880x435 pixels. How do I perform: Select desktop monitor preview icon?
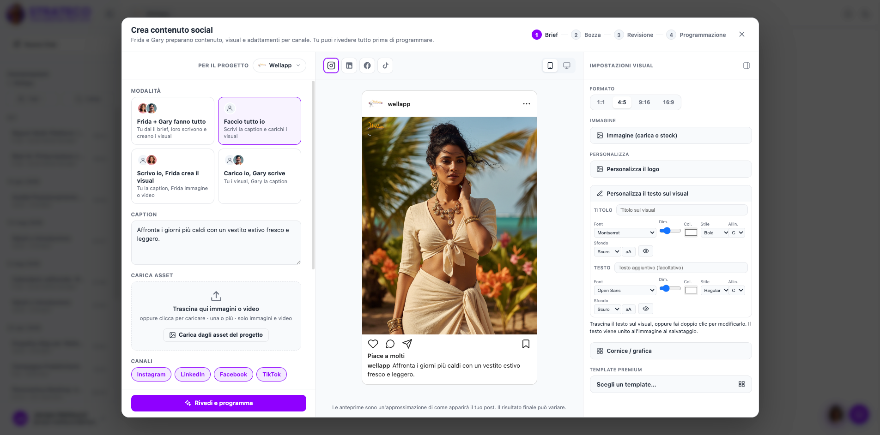coord(567,66)
